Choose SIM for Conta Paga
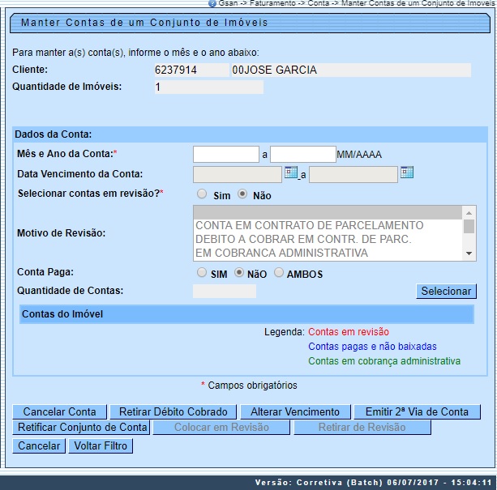The image size is (497, 490). 202,274
